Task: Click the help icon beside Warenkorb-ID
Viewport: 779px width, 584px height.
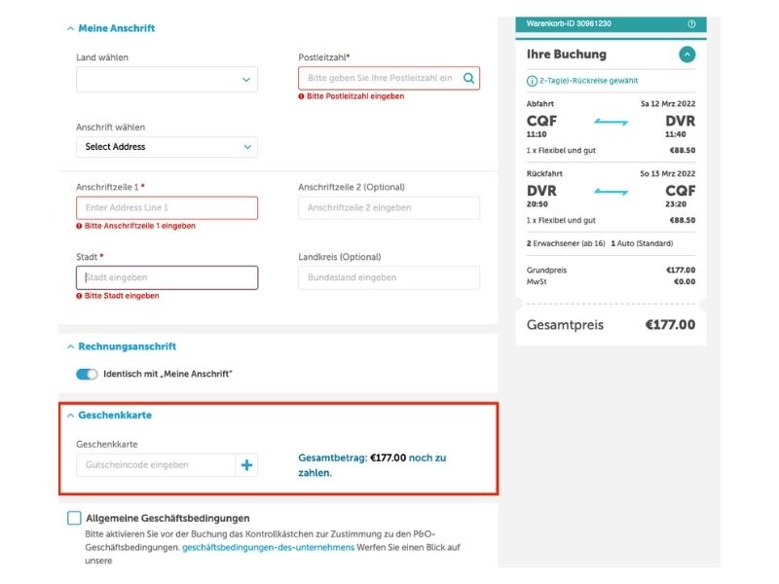Action: (x=691, y=23)
